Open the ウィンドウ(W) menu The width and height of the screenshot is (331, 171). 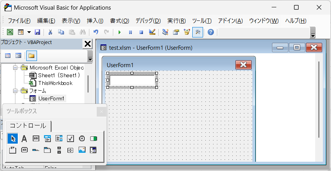coord(264,21)
